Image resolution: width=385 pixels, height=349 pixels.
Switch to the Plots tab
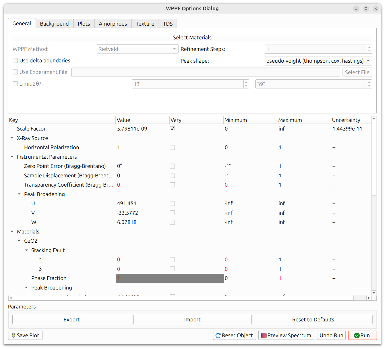[84, 24]
